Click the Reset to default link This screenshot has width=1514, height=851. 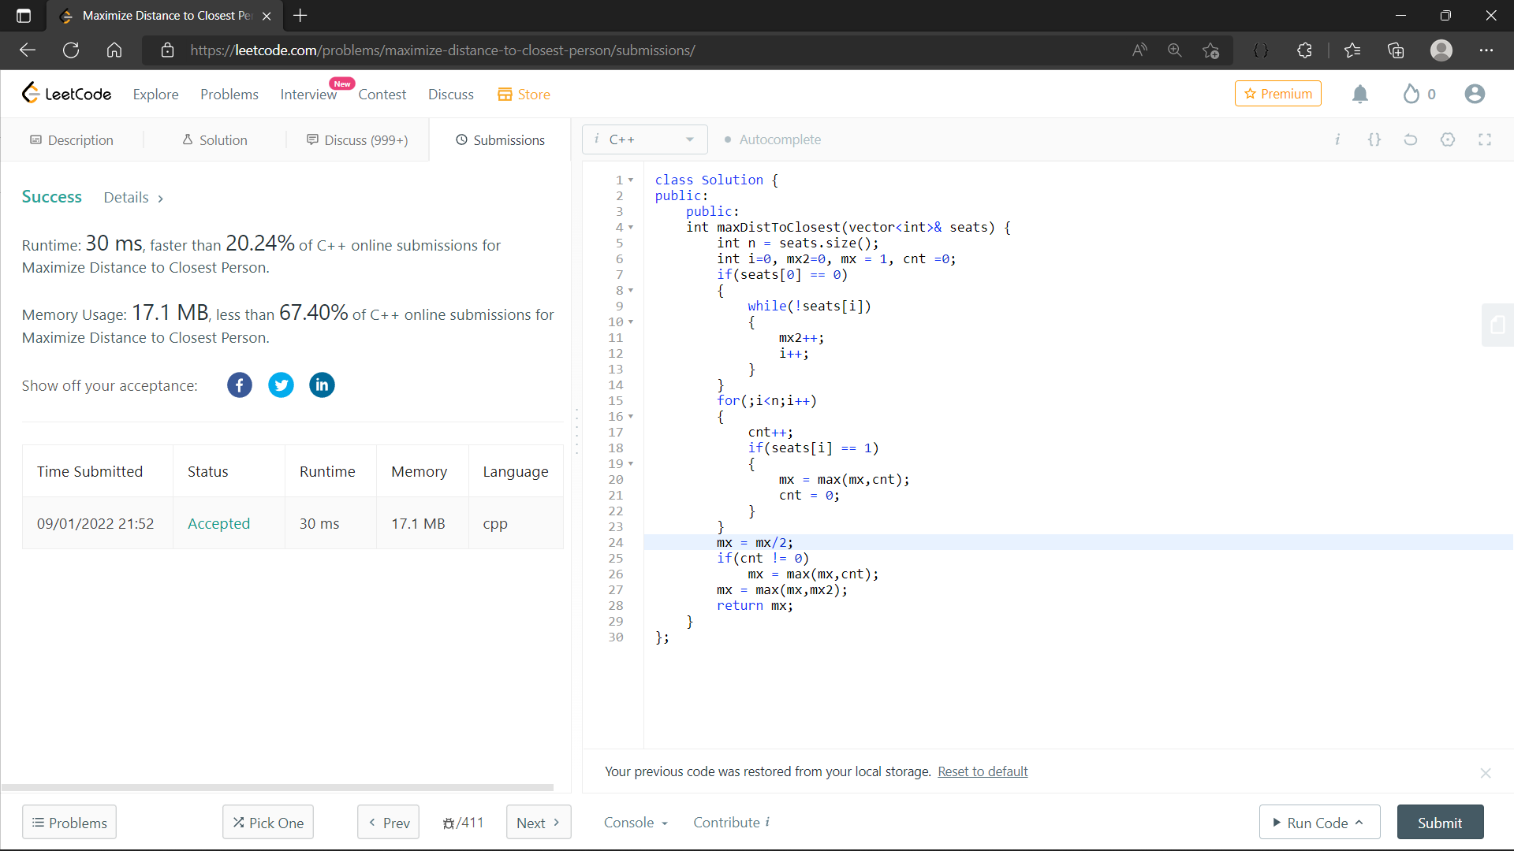click(983, 771)
